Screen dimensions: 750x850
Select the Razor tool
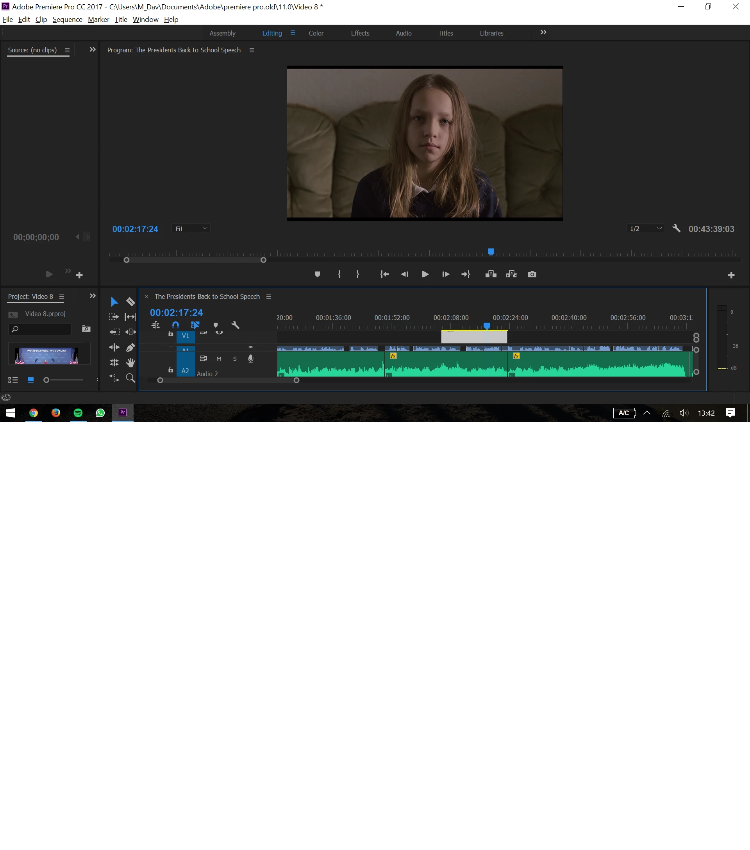(x=130, y=302)
